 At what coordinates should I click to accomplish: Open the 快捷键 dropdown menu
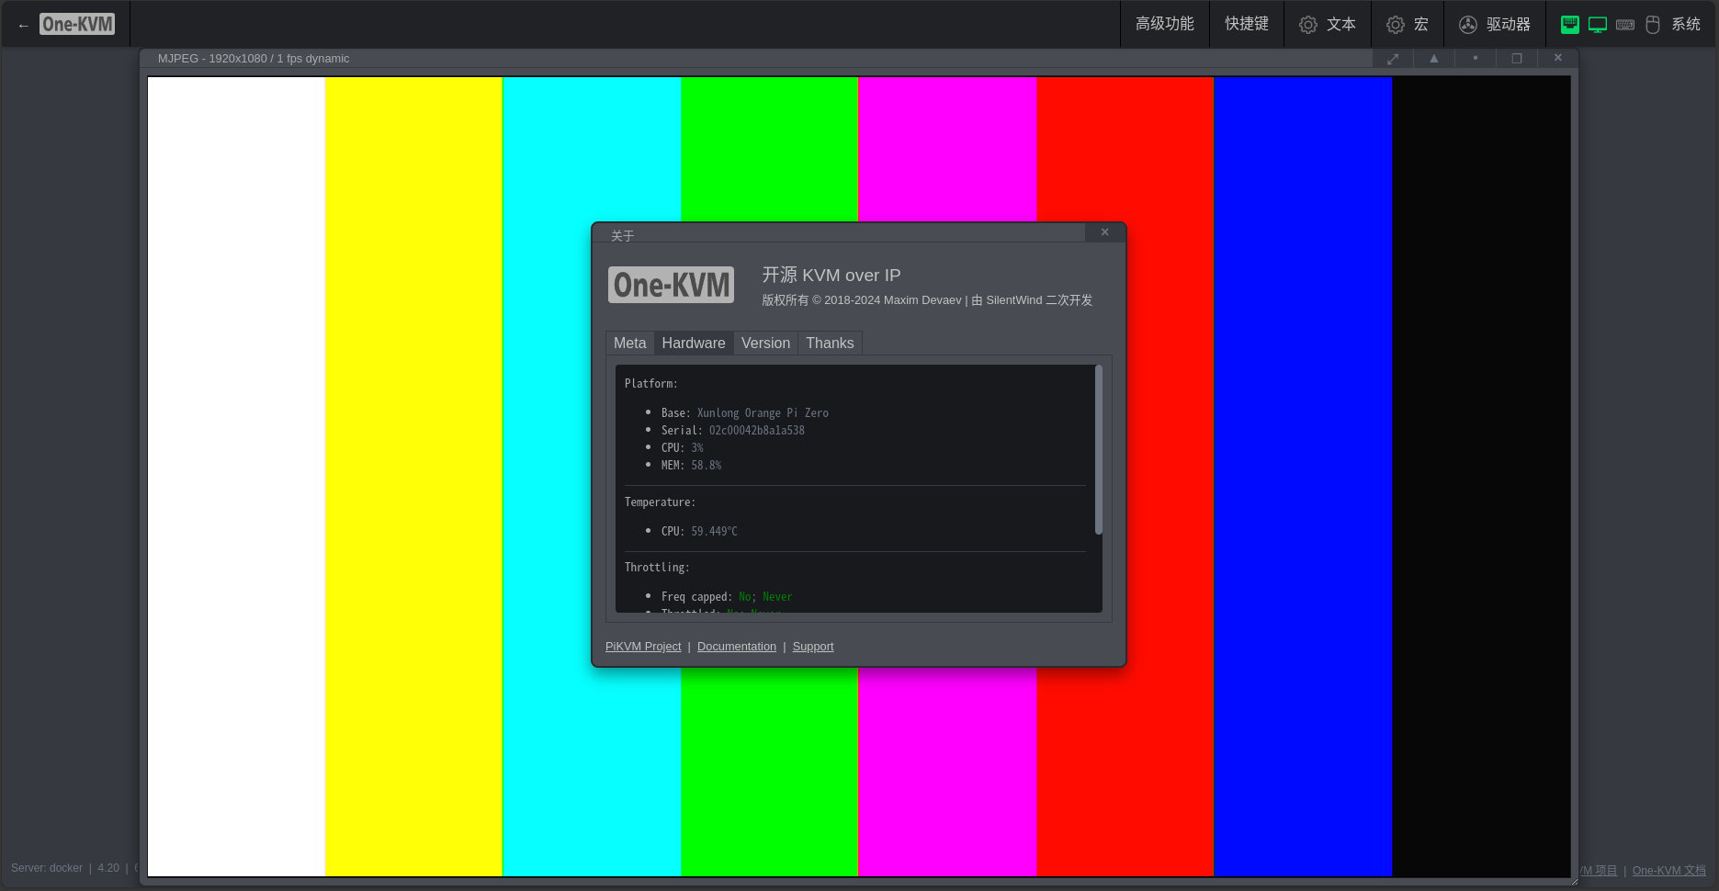click(x=1246, y=24)
